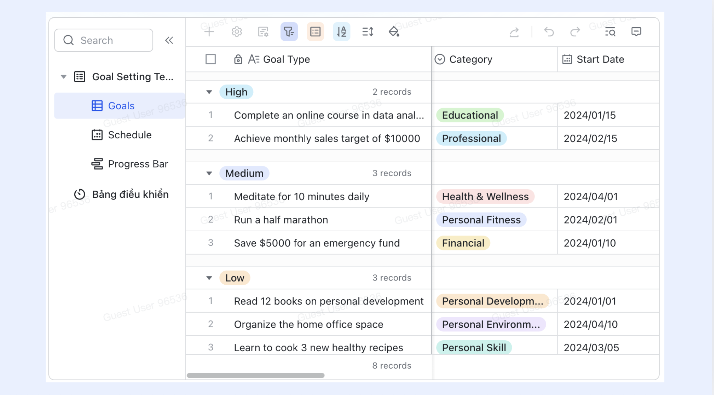Screen dimensions: 714x395
Task: Click the Professional category tag
Action: pyautogui.click(x=471, y=138)
